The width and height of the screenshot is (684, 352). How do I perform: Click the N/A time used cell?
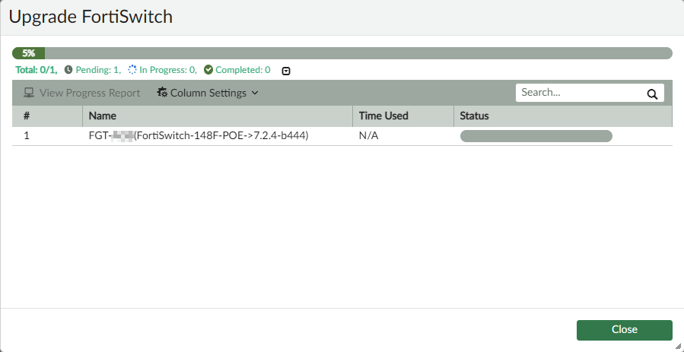tap(368, 136)
